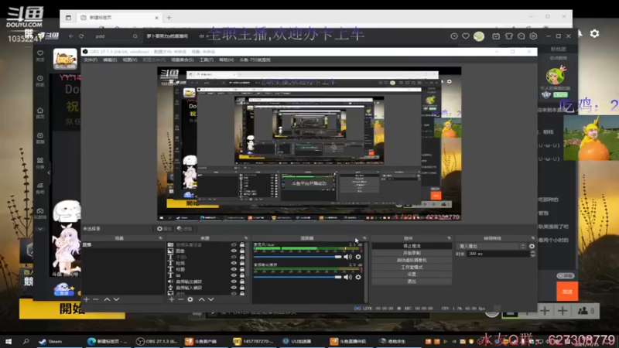Pop out the controls dock panel

[449, 238]
